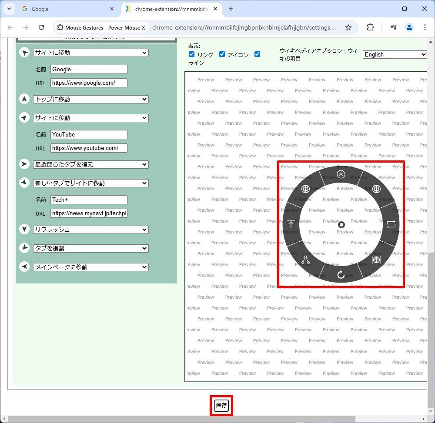Close the Google tab

point(112,9)
